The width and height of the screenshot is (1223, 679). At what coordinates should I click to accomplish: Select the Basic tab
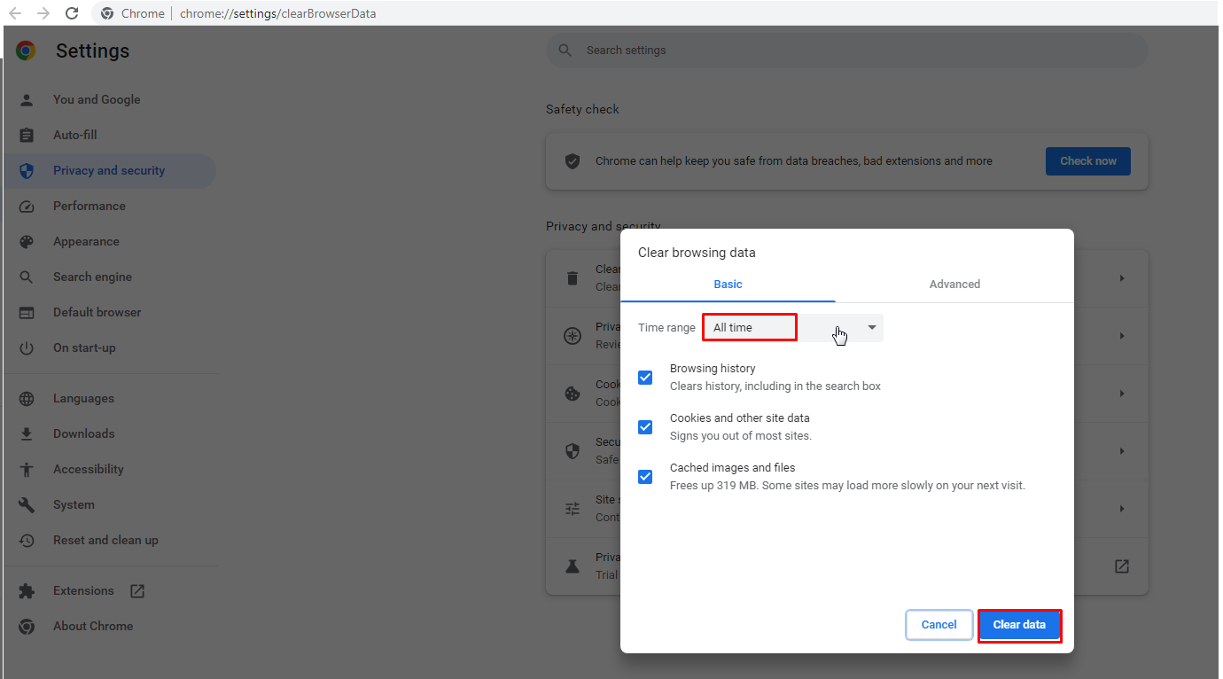(728, 285)
